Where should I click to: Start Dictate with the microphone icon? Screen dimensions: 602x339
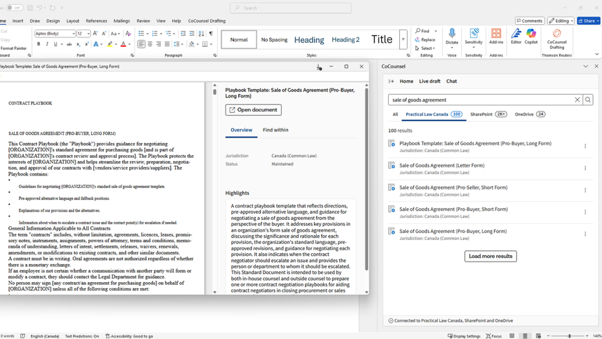click(452, 33)
